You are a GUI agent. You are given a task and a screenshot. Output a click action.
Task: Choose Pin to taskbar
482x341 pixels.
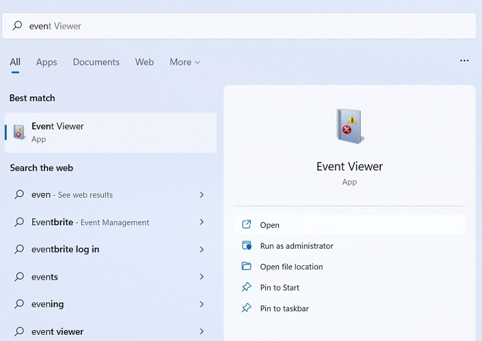(x=350, y=309)
